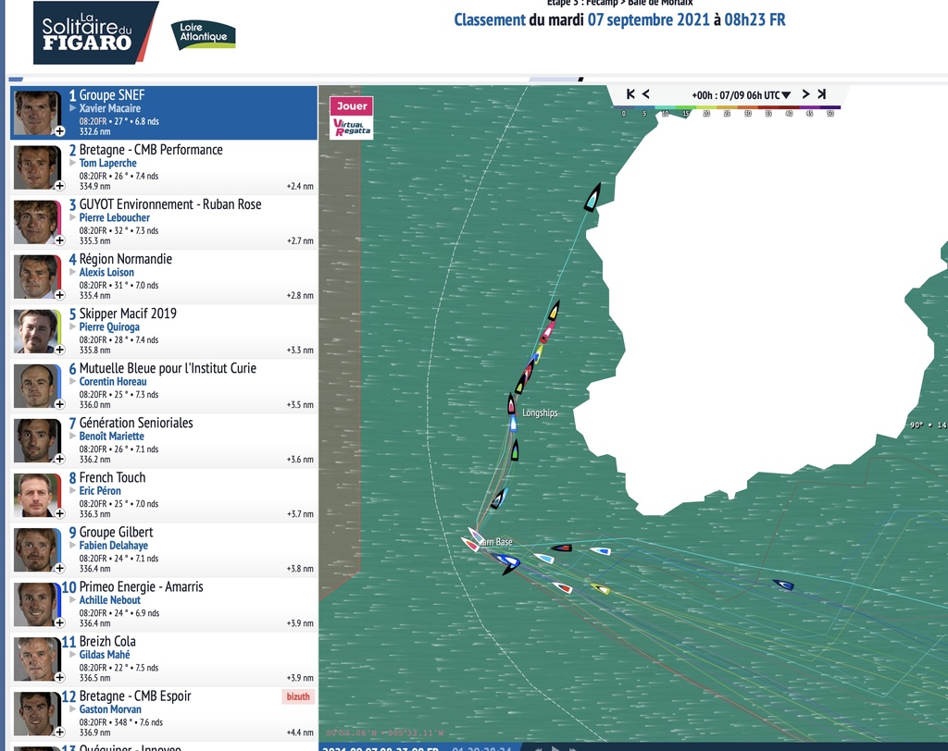Toggle plus icon on Benoît Mariette photo
This screenshot has width=948, height=751.
59,459
